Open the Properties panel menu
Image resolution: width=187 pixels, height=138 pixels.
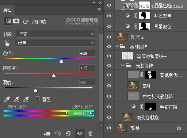pyautogui.click(x=99, y=9)
